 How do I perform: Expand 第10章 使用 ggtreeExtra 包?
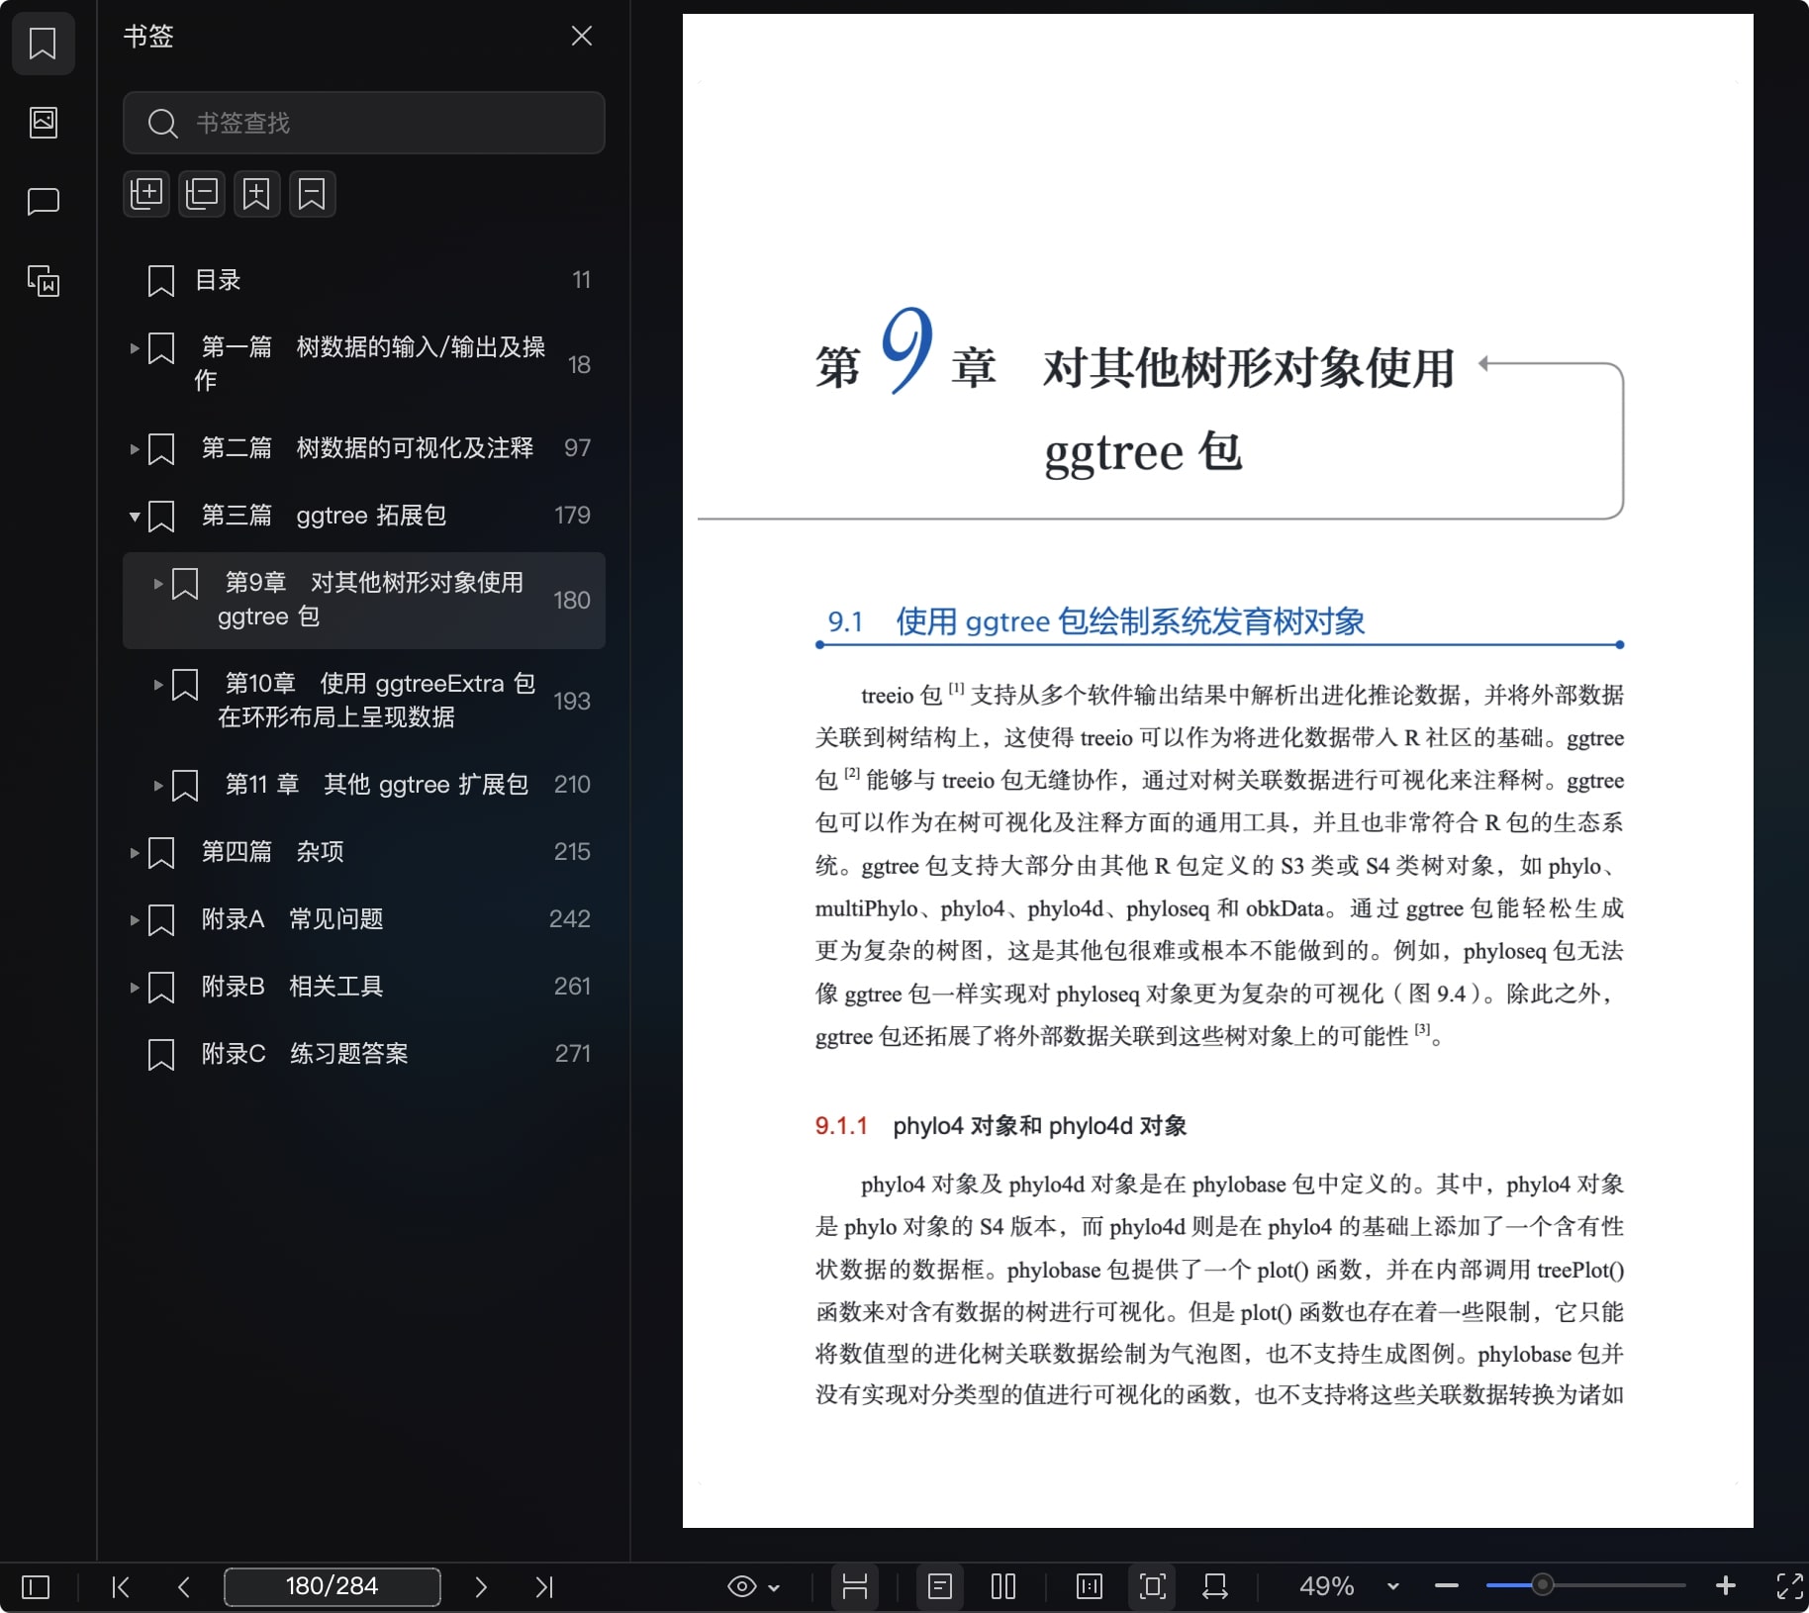tap(158, 684)
